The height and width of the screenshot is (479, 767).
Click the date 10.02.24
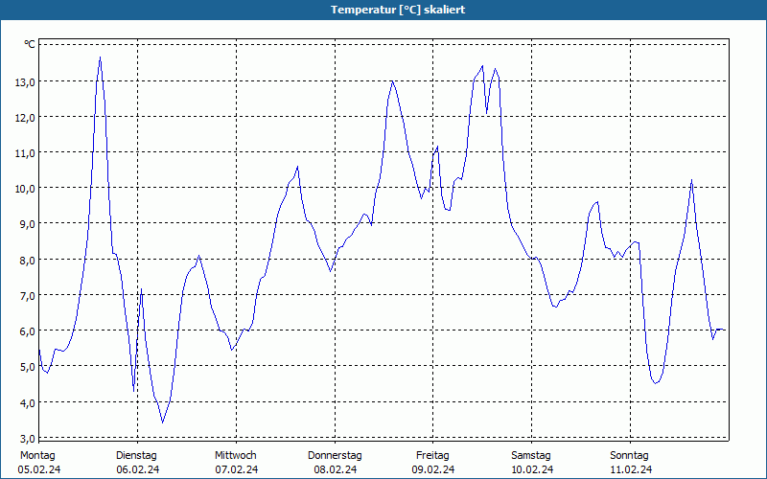(532, 469)
